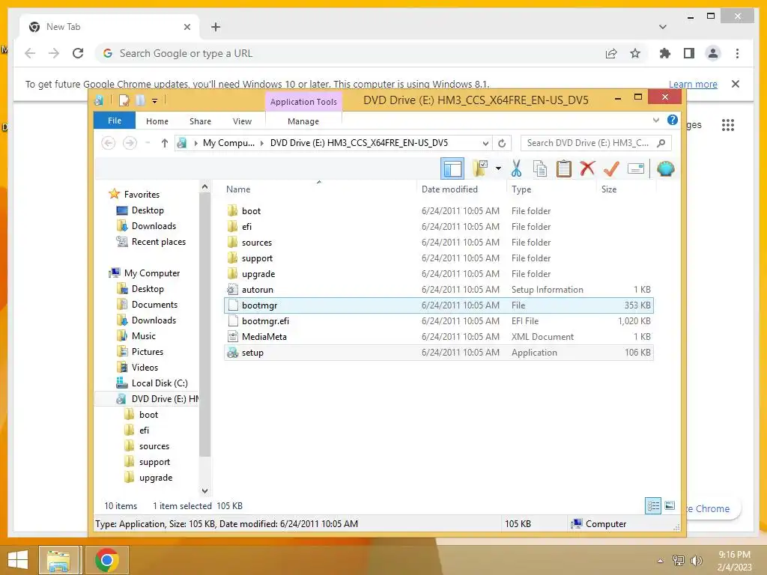Expand the ribbon using the chevron

656,121
